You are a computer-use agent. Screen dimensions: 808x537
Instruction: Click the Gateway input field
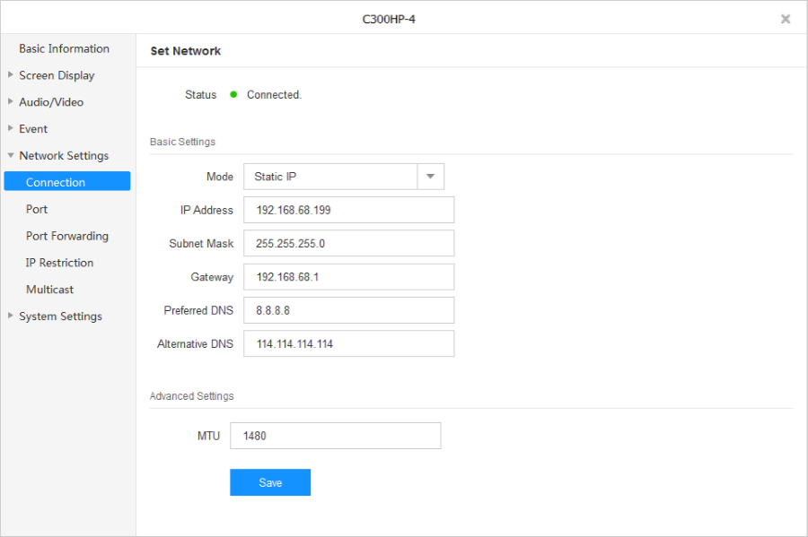click(348, 277)
